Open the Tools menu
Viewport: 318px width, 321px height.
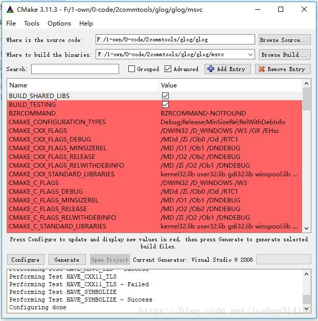click(32, 24)
